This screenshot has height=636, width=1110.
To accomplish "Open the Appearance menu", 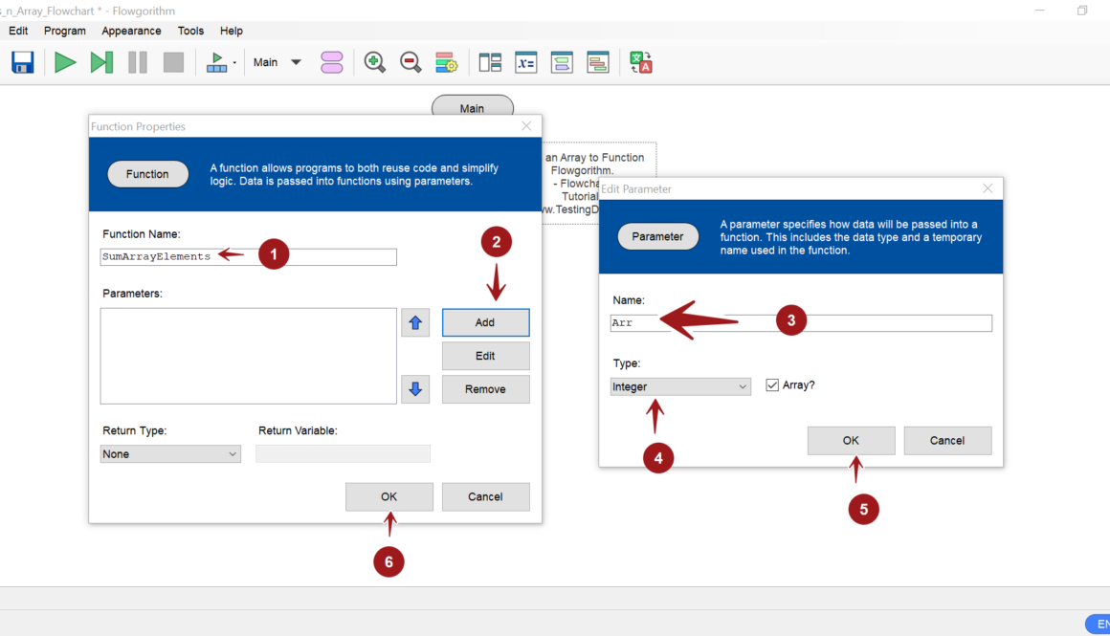I will tap(131, 31).
